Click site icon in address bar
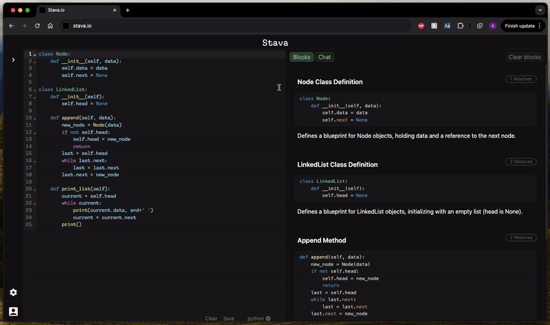The height and width of the screenshot is (325, 550). tap(66, 25)
